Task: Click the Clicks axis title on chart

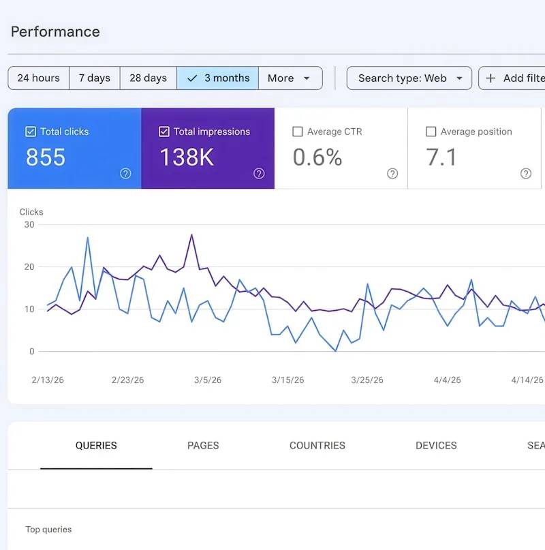Action: pyautogui.click(x=31, y=212)
